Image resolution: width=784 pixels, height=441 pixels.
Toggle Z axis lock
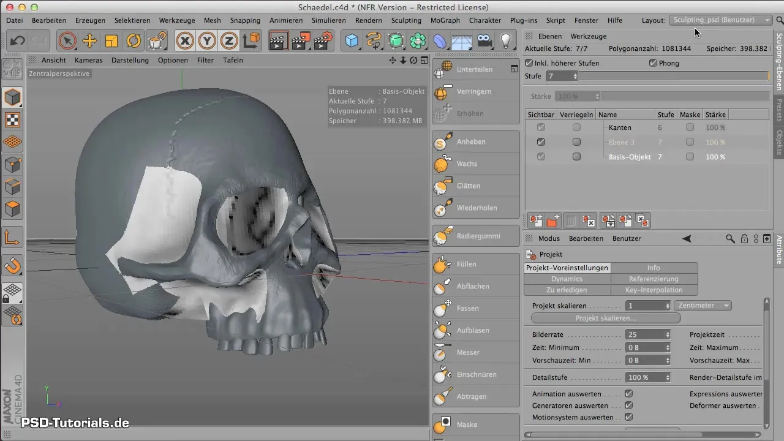pos(229,41)
